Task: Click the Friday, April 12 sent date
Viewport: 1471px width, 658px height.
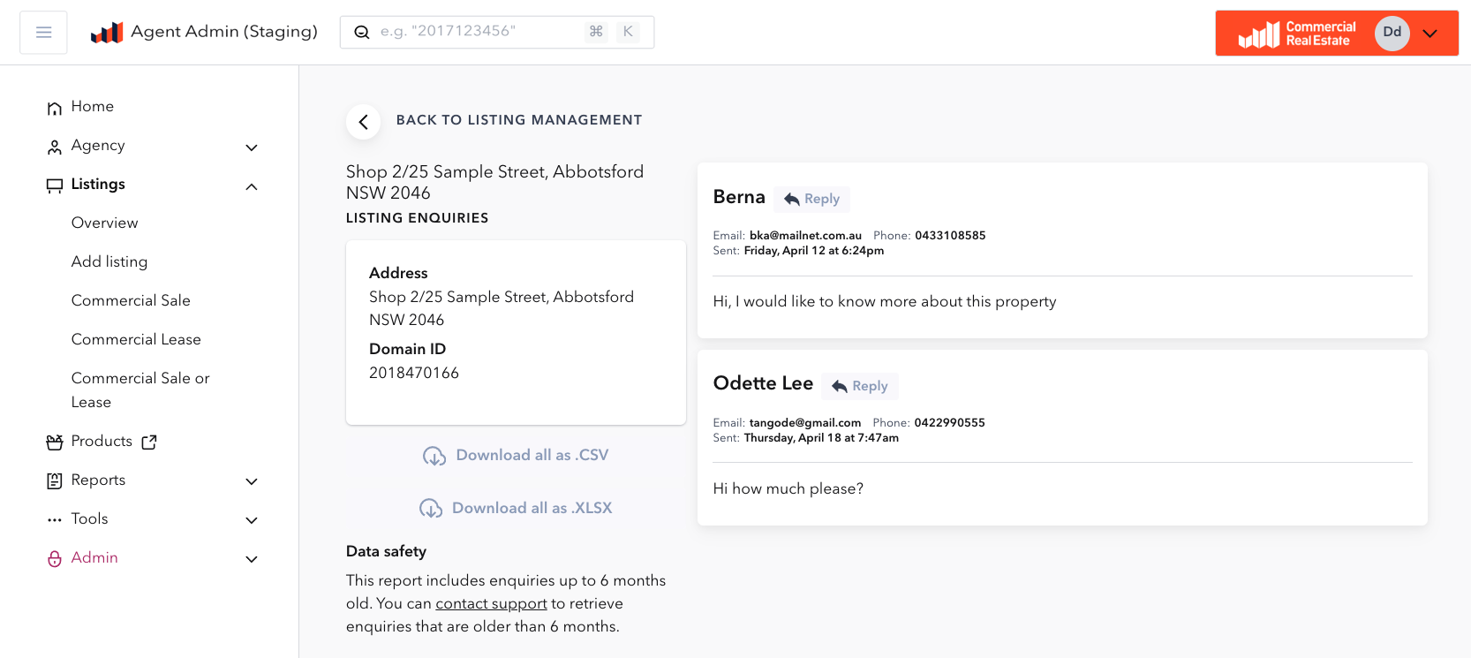Action: [x=814, y=251]
